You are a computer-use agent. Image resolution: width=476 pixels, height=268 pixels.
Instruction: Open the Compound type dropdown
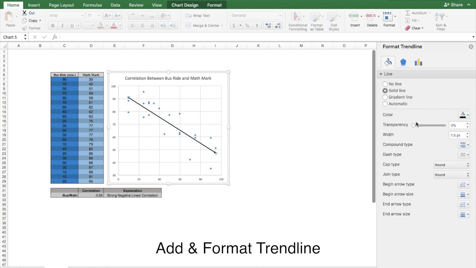point(464,145)
